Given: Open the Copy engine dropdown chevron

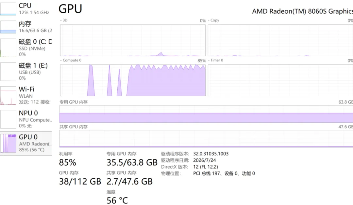Looking at the screenshot, I should tap(209, 20).
